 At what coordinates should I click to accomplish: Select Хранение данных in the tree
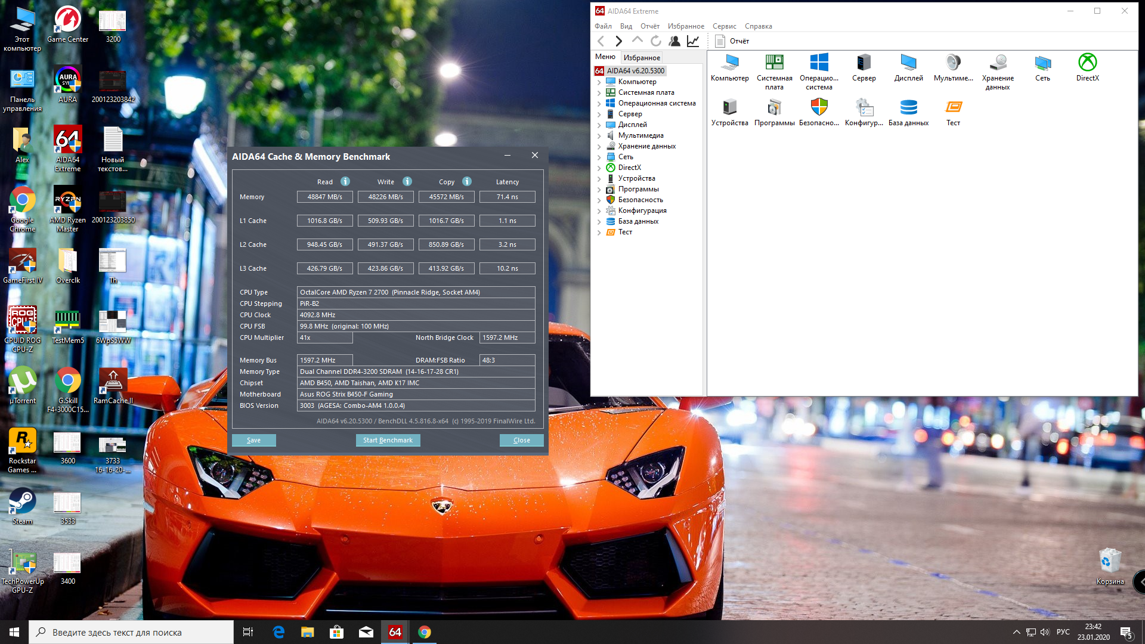646,146
